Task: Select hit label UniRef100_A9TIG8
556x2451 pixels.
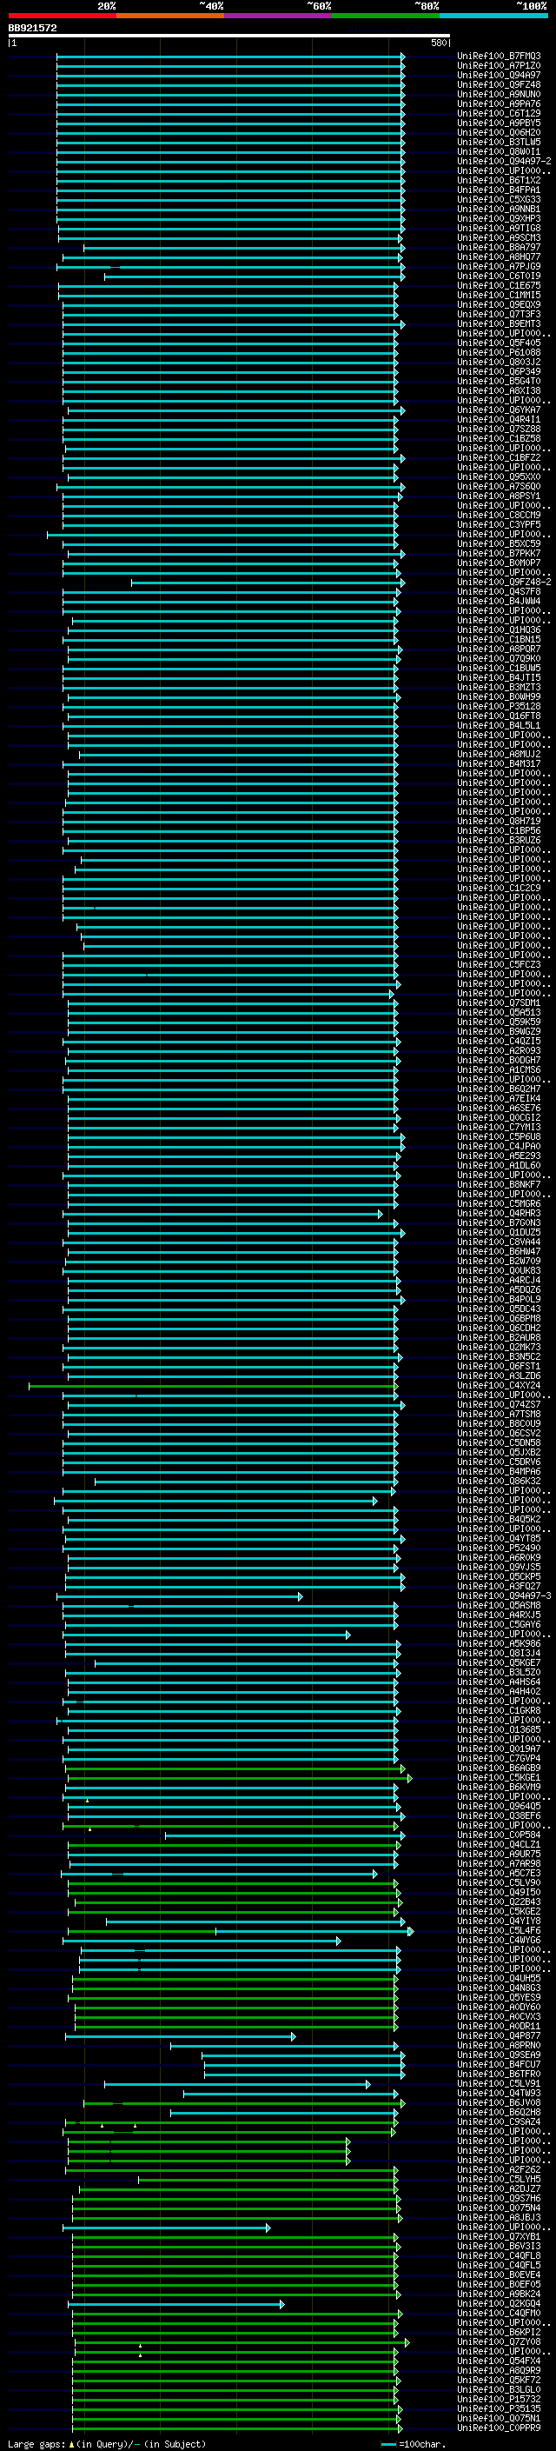Action: (499, 229)
